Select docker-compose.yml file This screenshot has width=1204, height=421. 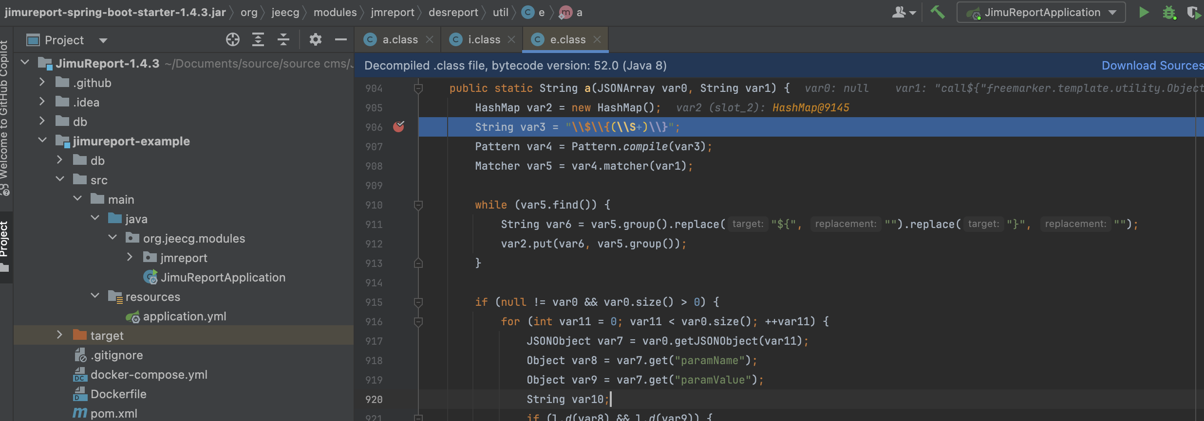[x=149, y=374]
